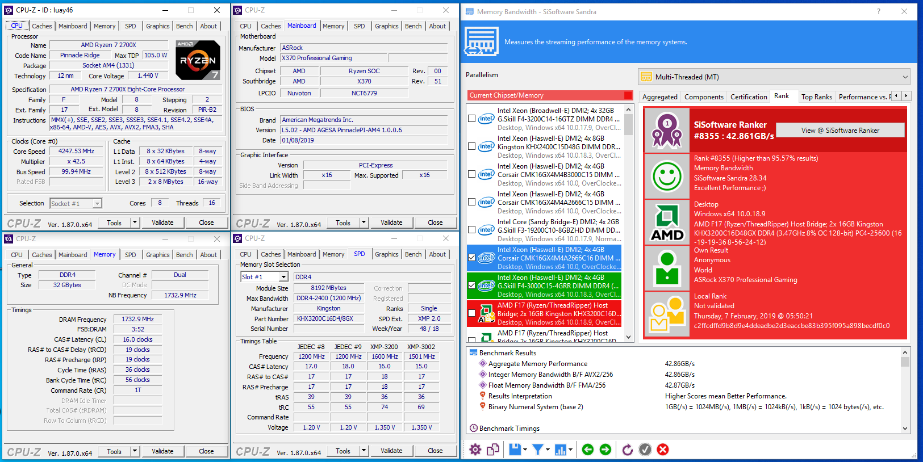
Task: Click the Memory Bandwidth module header icon
Action: (x=481, y=41)
